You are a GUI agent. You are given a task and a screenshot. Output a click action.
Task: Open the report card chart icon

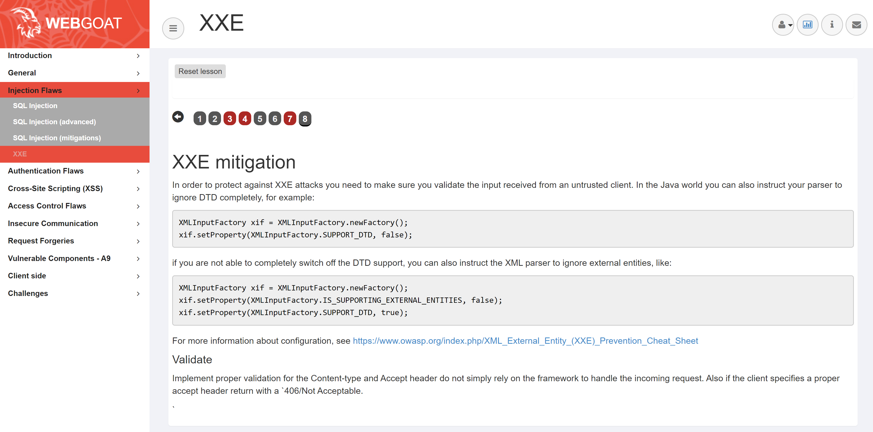coord(807,25)
